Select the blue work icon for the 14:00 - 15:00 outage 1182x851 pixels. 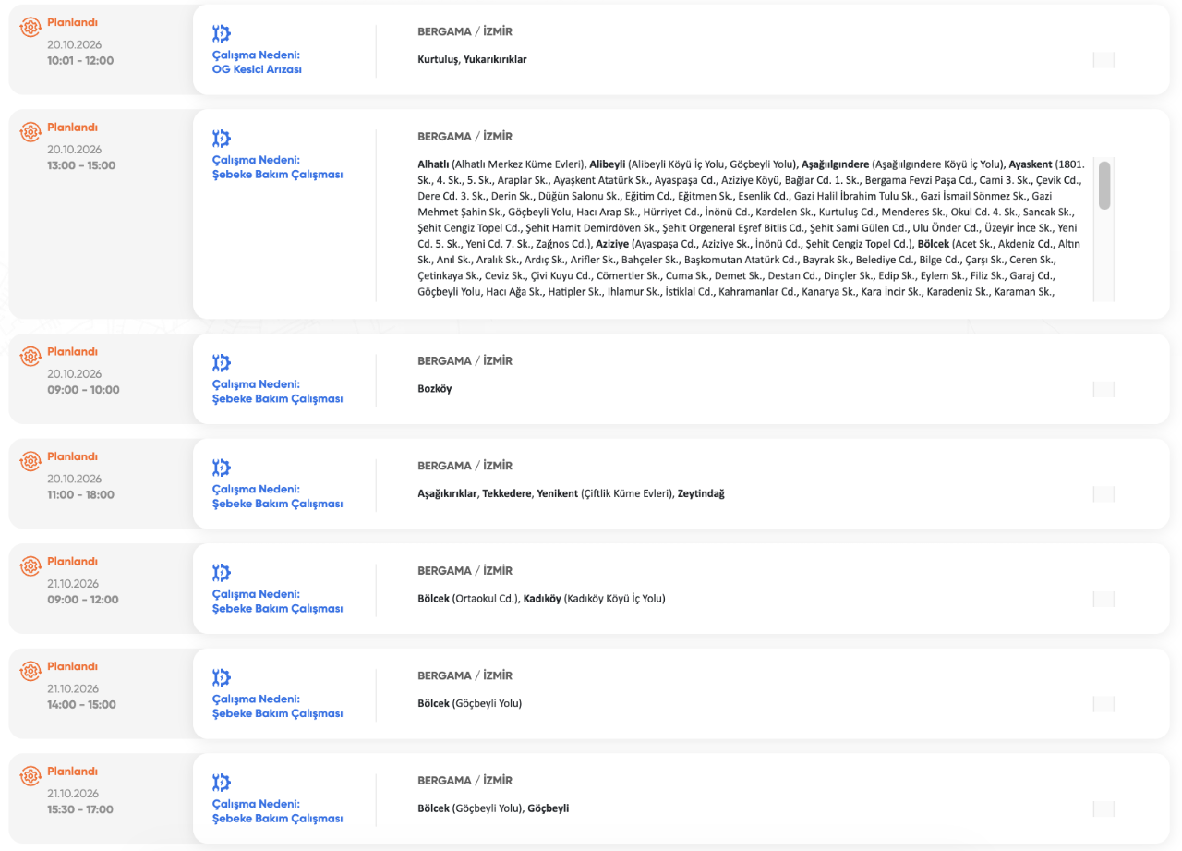pyautogui.click(x=222, y=677)
